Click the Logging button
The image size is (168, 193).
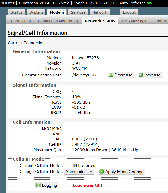(x=47, y=185)
